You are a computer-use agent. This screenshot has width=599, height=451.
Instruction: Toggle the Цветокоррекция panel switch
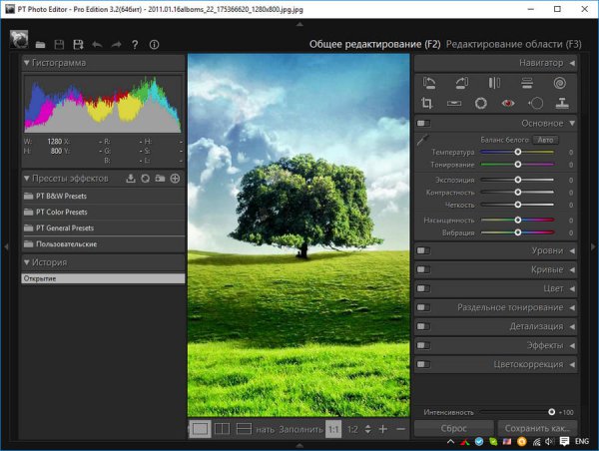click(423, 364)
